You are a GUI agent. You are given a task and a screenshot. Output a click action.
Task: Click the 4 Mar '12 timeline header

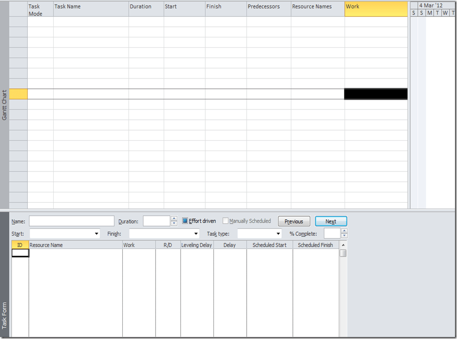point(430,5)
